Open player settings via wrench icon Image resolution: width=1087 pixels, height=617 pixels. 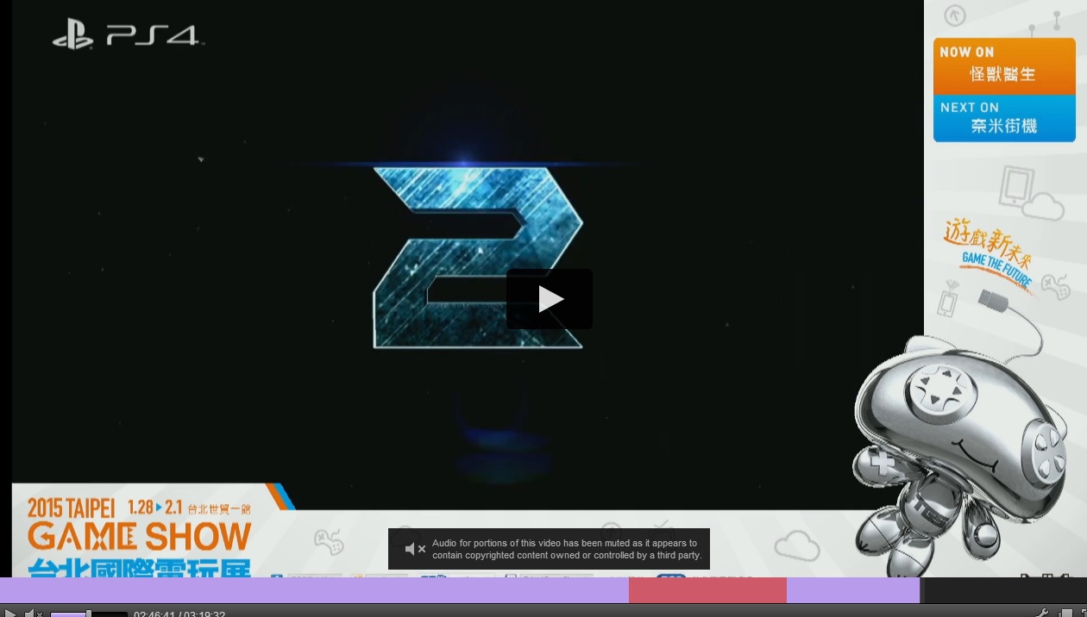coord(1041,614)
